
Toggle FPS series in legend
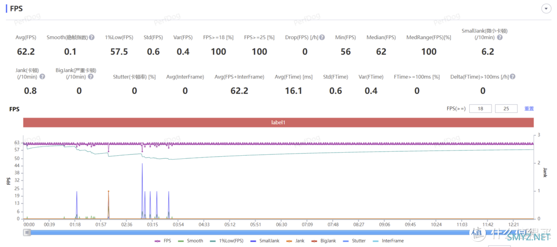click(x=162, y=241)
